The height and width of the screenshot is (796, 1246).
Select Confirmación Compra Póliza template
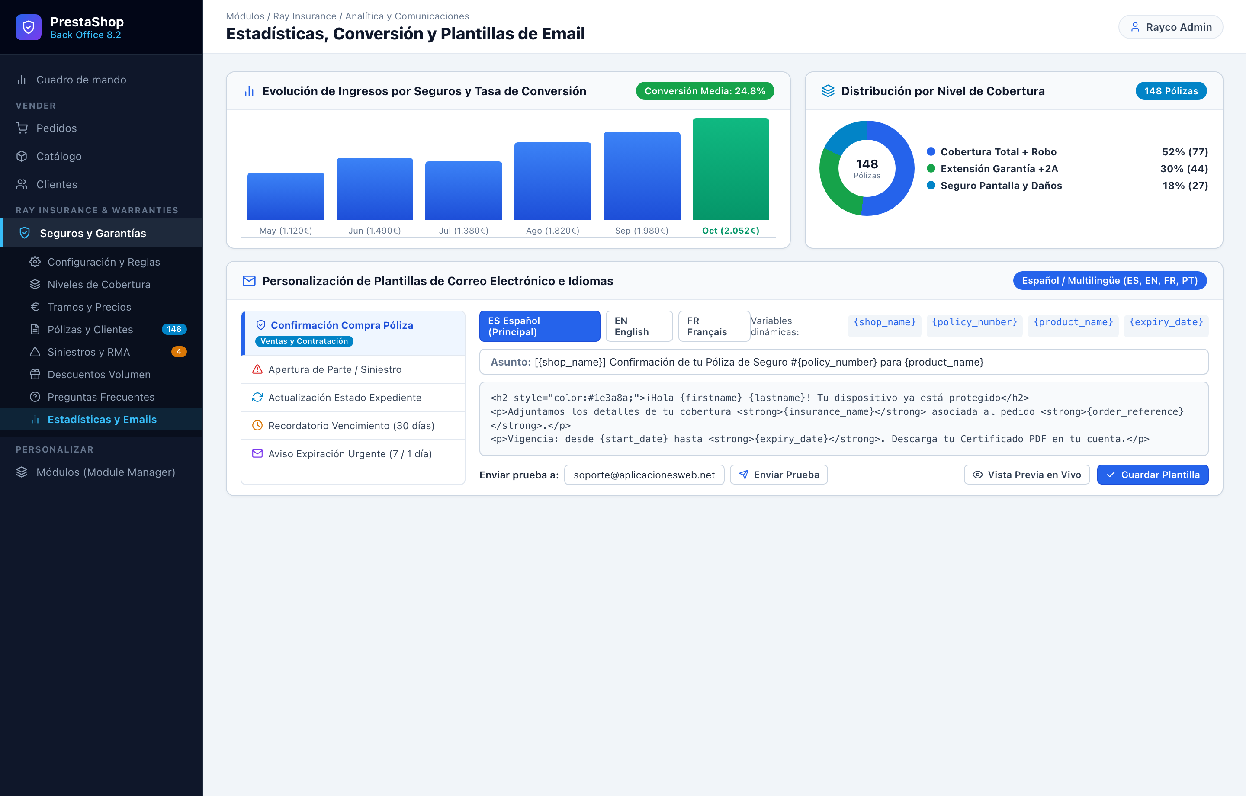pyautogui.click(x=354, y=333)
